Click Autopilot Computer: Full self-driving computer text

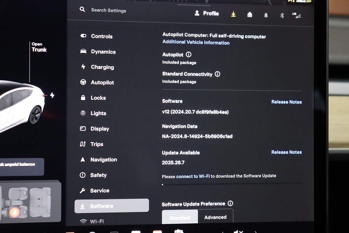click(x=214, y=35)
